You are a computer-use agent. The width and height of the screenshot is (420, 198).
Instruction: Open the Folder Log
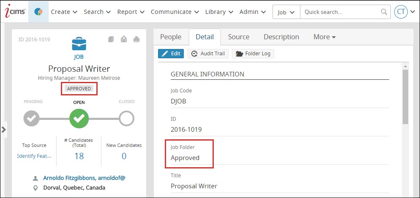point(253,54)
